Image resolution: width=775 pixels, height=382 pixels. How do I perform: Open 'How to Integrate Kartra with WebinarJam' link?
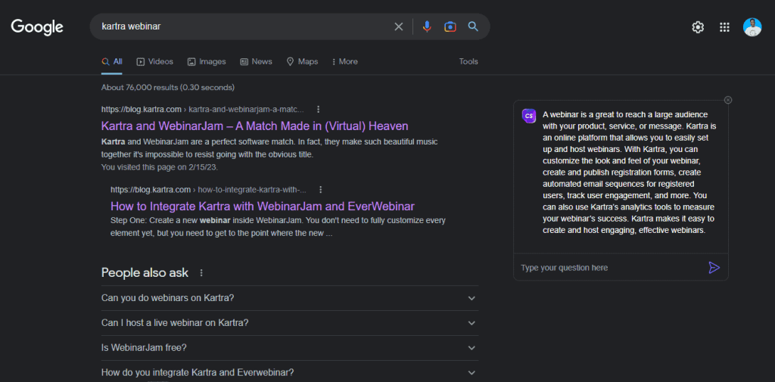pos(263,206)
